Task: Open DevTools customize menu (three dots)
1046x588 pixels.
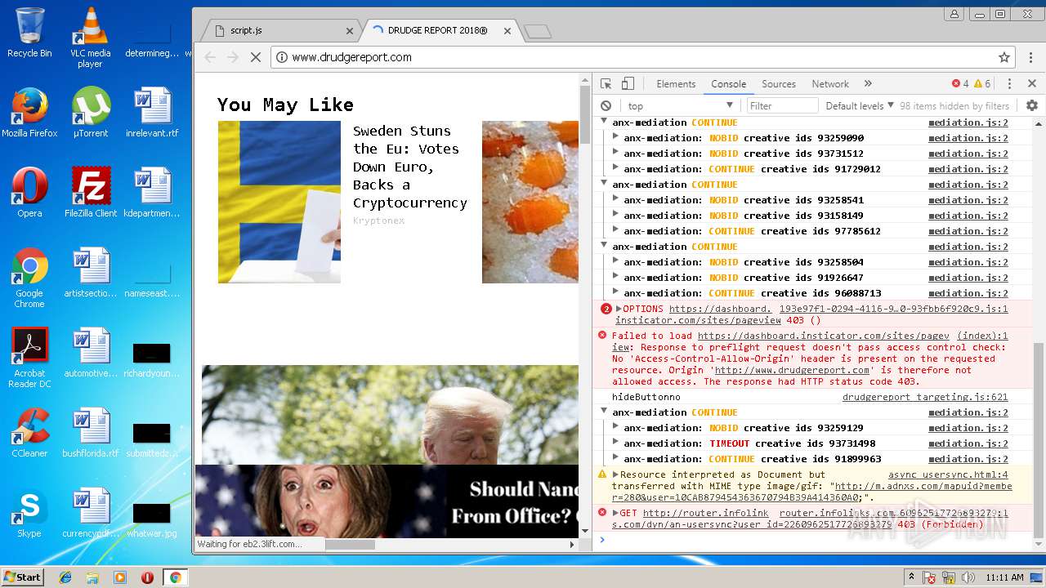Action: pyautogui.click(x=1009, y=83)
